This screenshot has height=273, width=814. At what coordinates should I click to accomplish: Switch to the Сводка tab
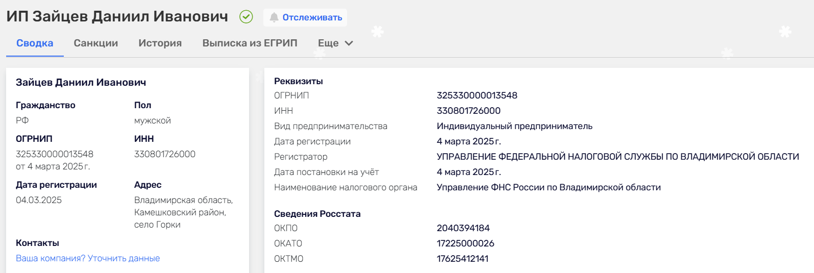35,43
